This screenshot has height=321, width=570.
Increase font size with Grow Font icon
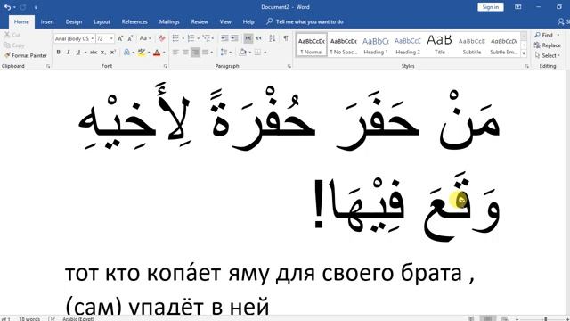120,38
